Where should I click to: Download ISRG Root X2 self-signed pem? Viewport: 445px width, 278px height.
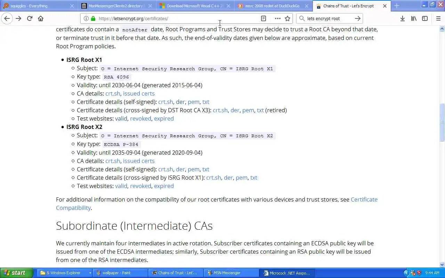(x=194, y=169)
